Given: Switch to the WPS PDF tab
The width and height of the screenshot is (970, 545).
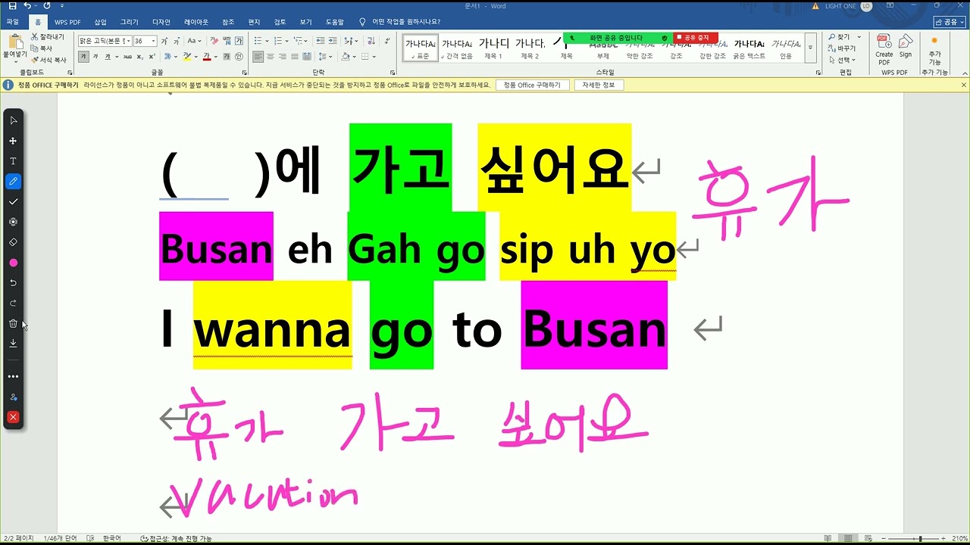Looking at the screenshot, I should tap(67, 22).
